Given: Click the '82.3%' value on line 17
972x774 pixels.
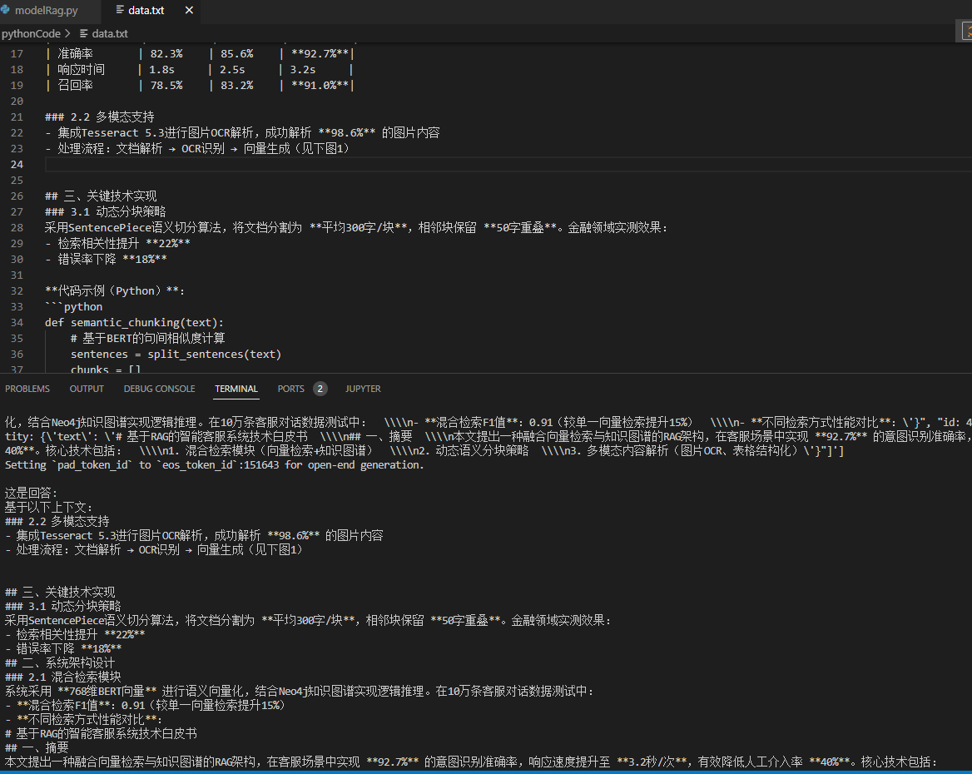Looking at the screenshot, I should (x=166, y=54).
